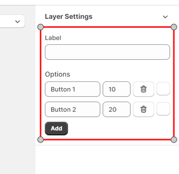Viewport: 179px width, 174px height.
Task: Edit the Button 1 option name field
Action: click(72, 89)
